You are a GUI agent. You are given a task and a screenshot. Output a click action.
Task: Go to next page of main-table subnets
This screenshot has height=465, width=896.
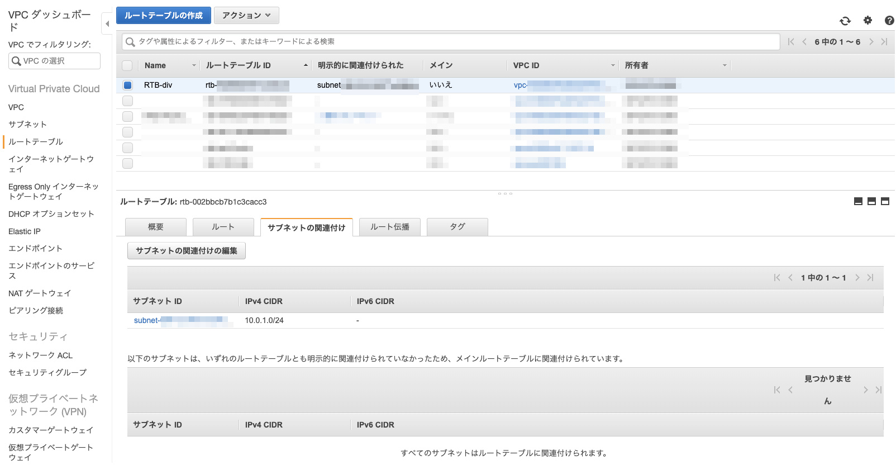point(865,390)
